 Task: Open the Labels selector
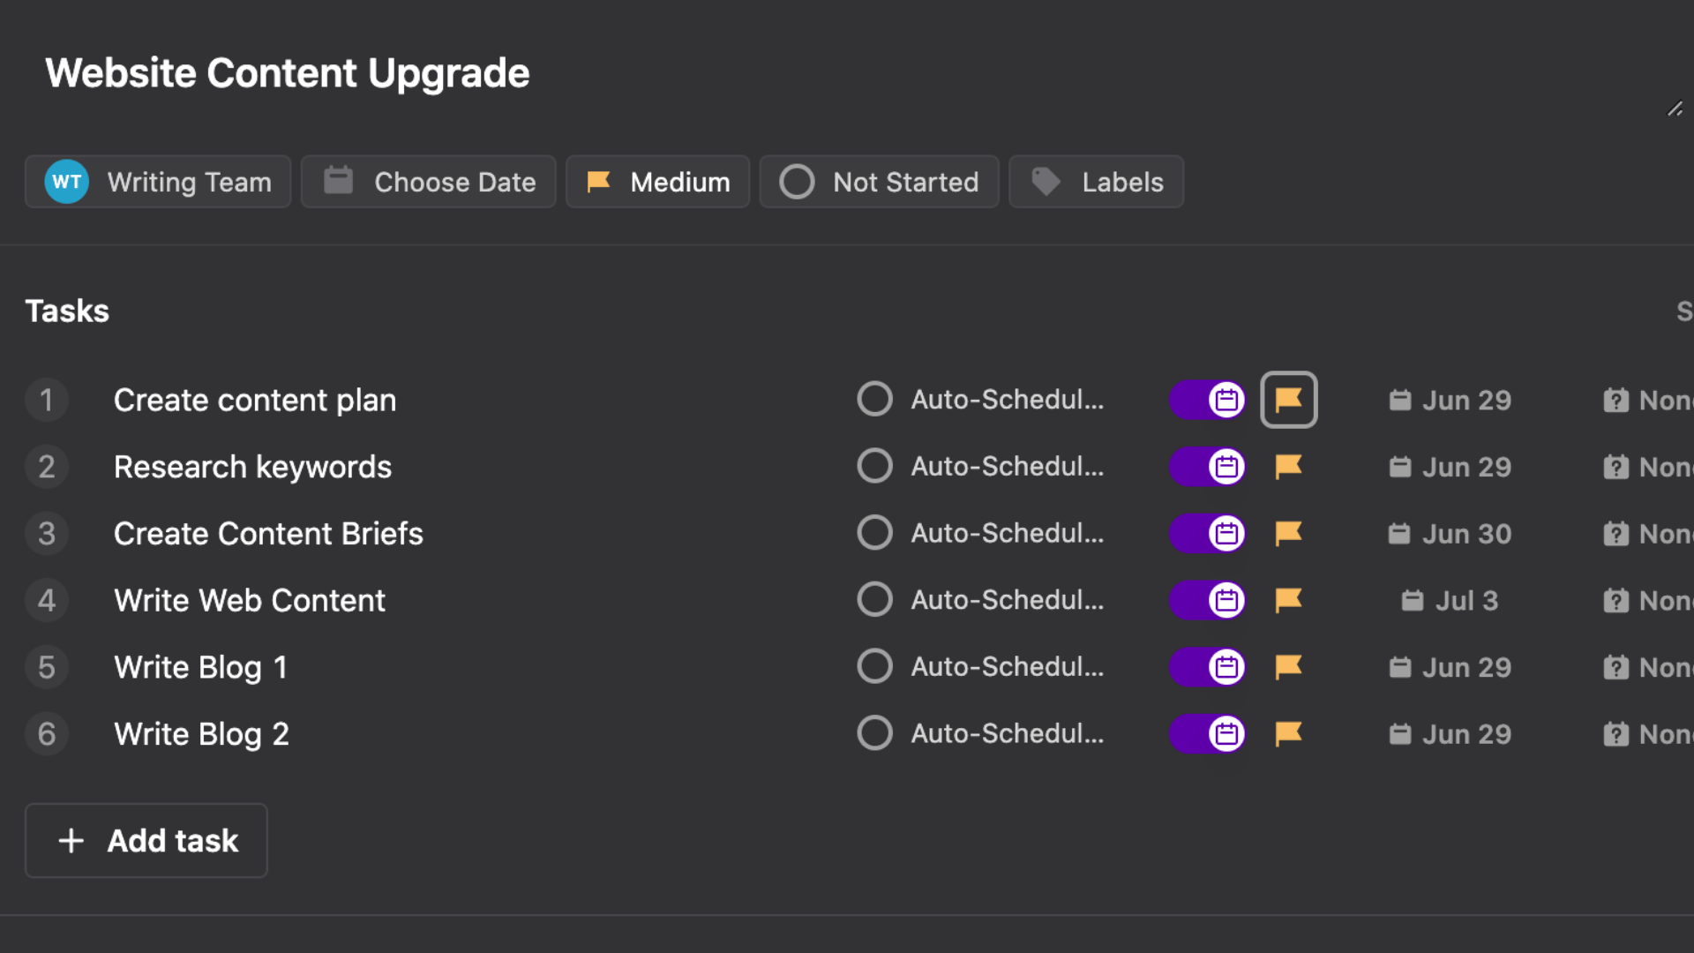[1096, 182]
